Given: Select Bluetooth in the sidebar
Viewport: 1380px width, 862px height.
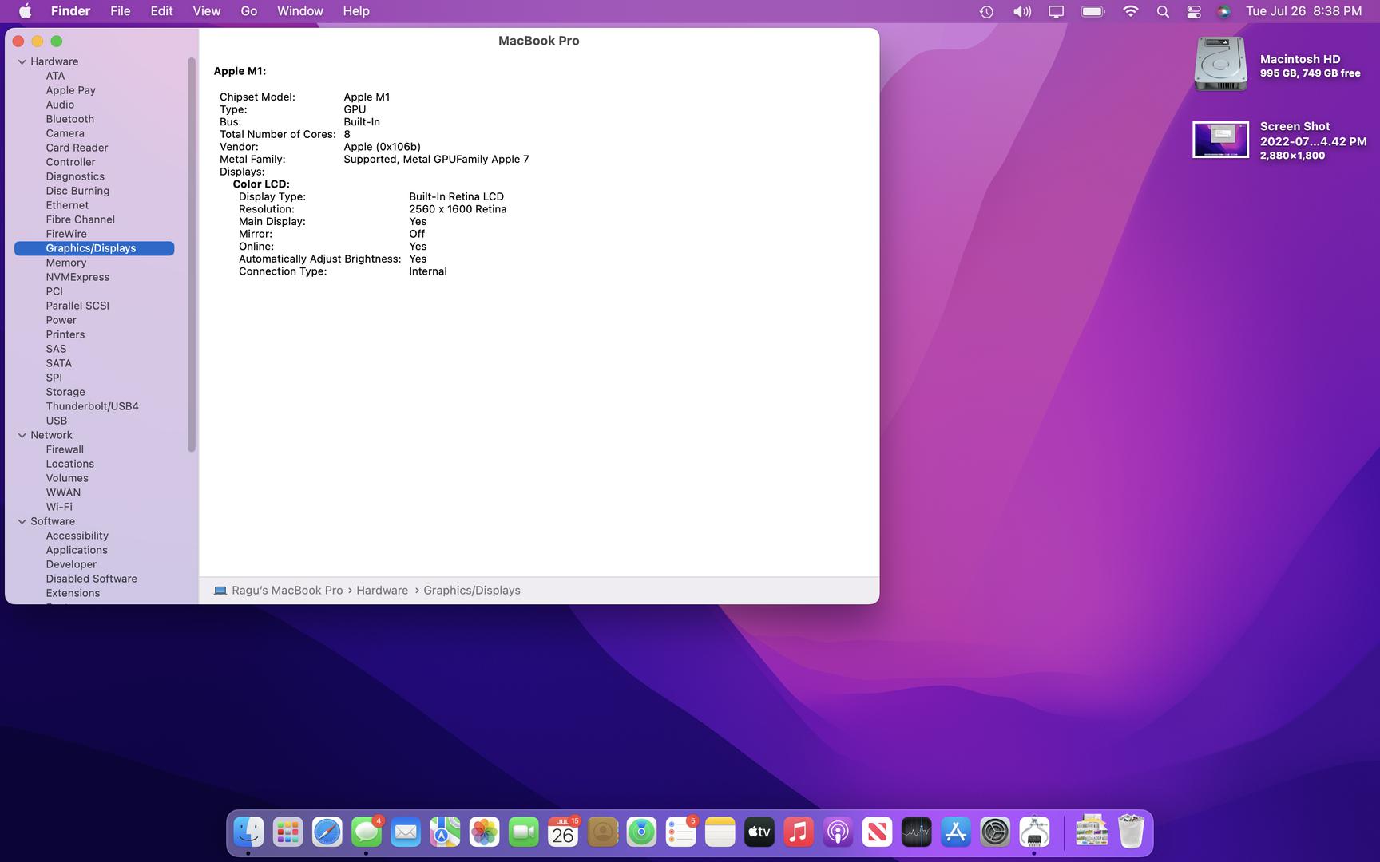Looking at the screenshot, I should [94, 119].
